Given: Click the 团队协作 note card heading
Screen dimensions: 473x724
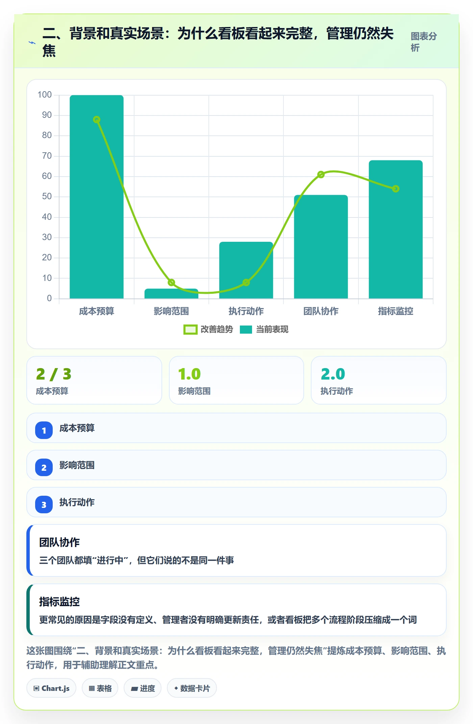Looking at the screenshot, I should (59, 542).
